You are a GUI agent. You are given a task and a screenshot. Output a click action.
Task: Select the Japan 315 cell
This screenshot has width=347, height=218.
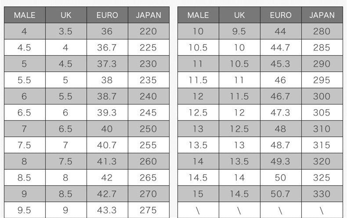322,145
